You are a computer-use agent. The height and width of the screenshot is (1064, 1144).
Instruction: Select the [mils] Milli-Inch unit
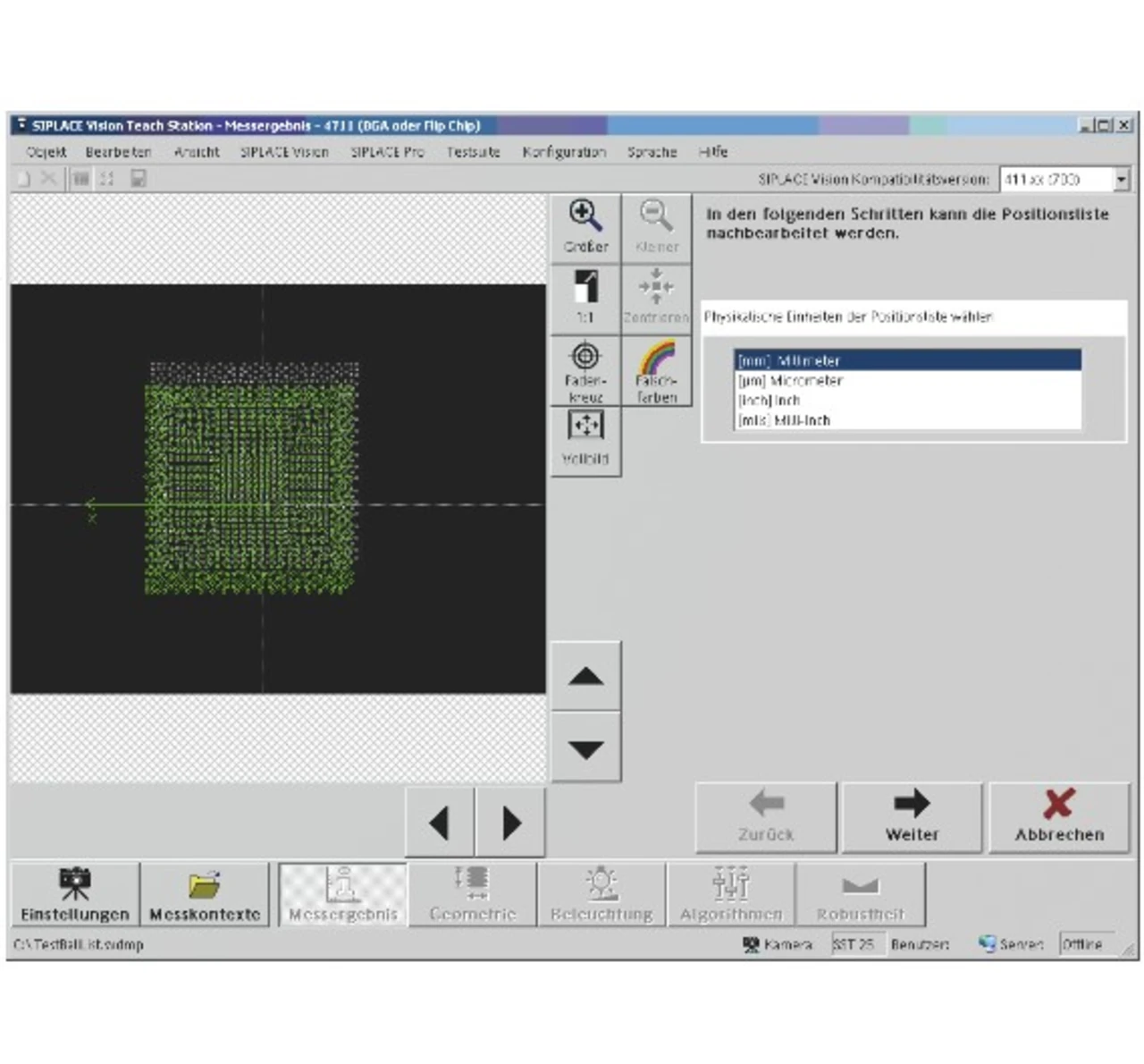(x=907, y=419)
